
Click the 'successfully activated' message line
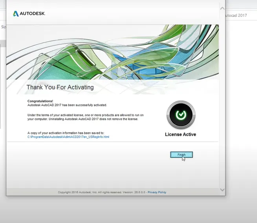click(67, 105)
